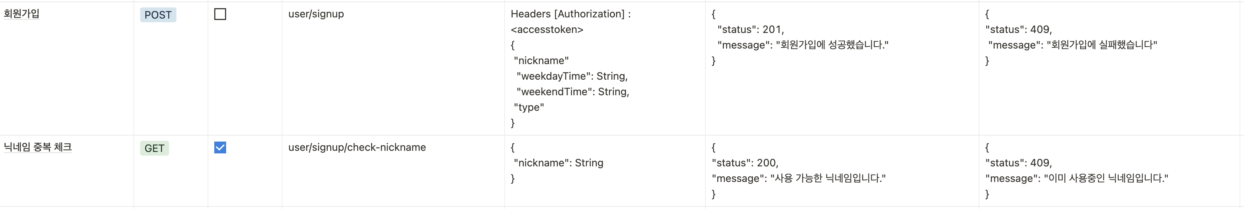
Task: Select the user/signup/check-nickname endpoint cell
Action: pos(393,171)
